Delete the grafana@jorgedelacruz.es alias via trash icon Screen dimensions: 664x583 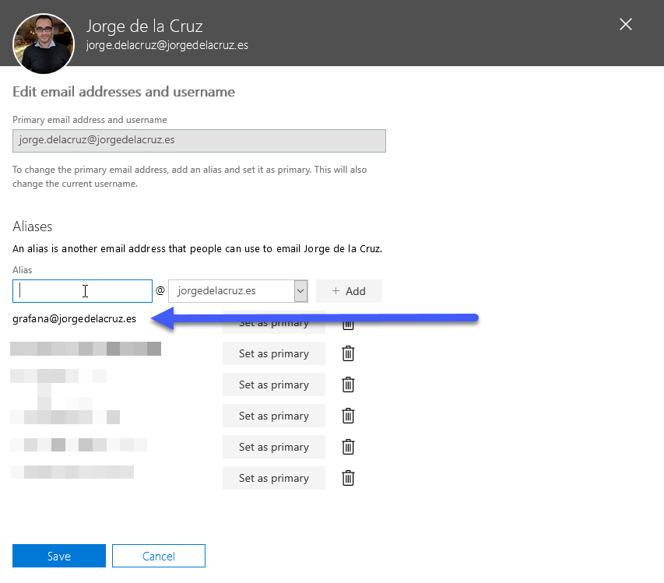[x=348, y=325]
